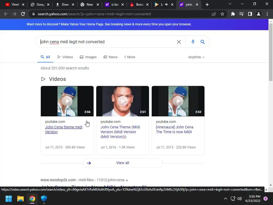Switch to the Videos search tab
The image size is (273, 205).
pyautogui.click(x=65, y=57)
